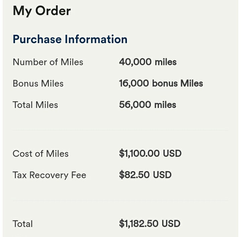The height and width of the screenshot is (237, 241).
Task: Click the Tax Recovery Fee label
Action: (x=49, y=175)
